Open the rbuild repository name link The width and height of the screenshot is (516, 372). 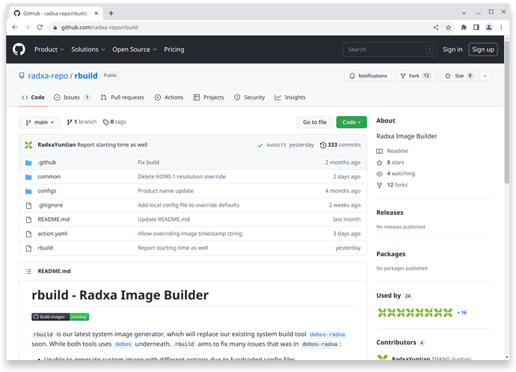point(86,76)
